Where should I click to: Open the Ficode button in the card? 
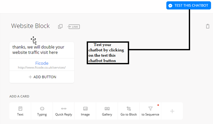coord(42,63)
